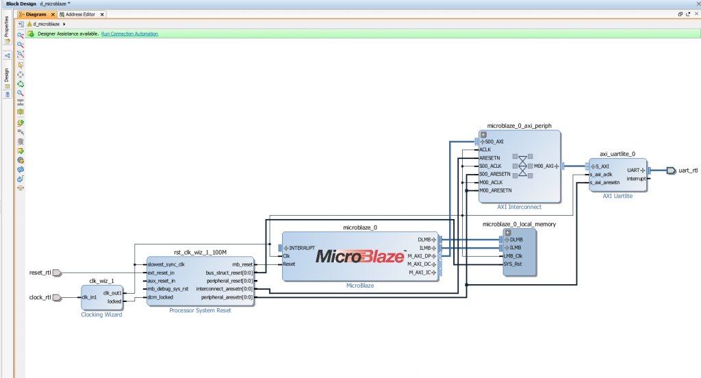The width and height of the screenshot is (701, 378).
Task: Click the share-like icon in left strip
Action: (x=7, y=56)
